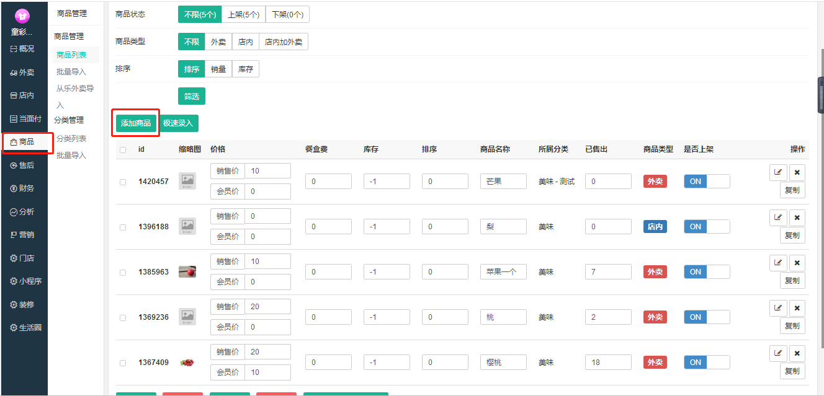The width and height of the screenshot is (824, 396).
Task: Click the 极速录入 button
Action: [x=178, y=123]
